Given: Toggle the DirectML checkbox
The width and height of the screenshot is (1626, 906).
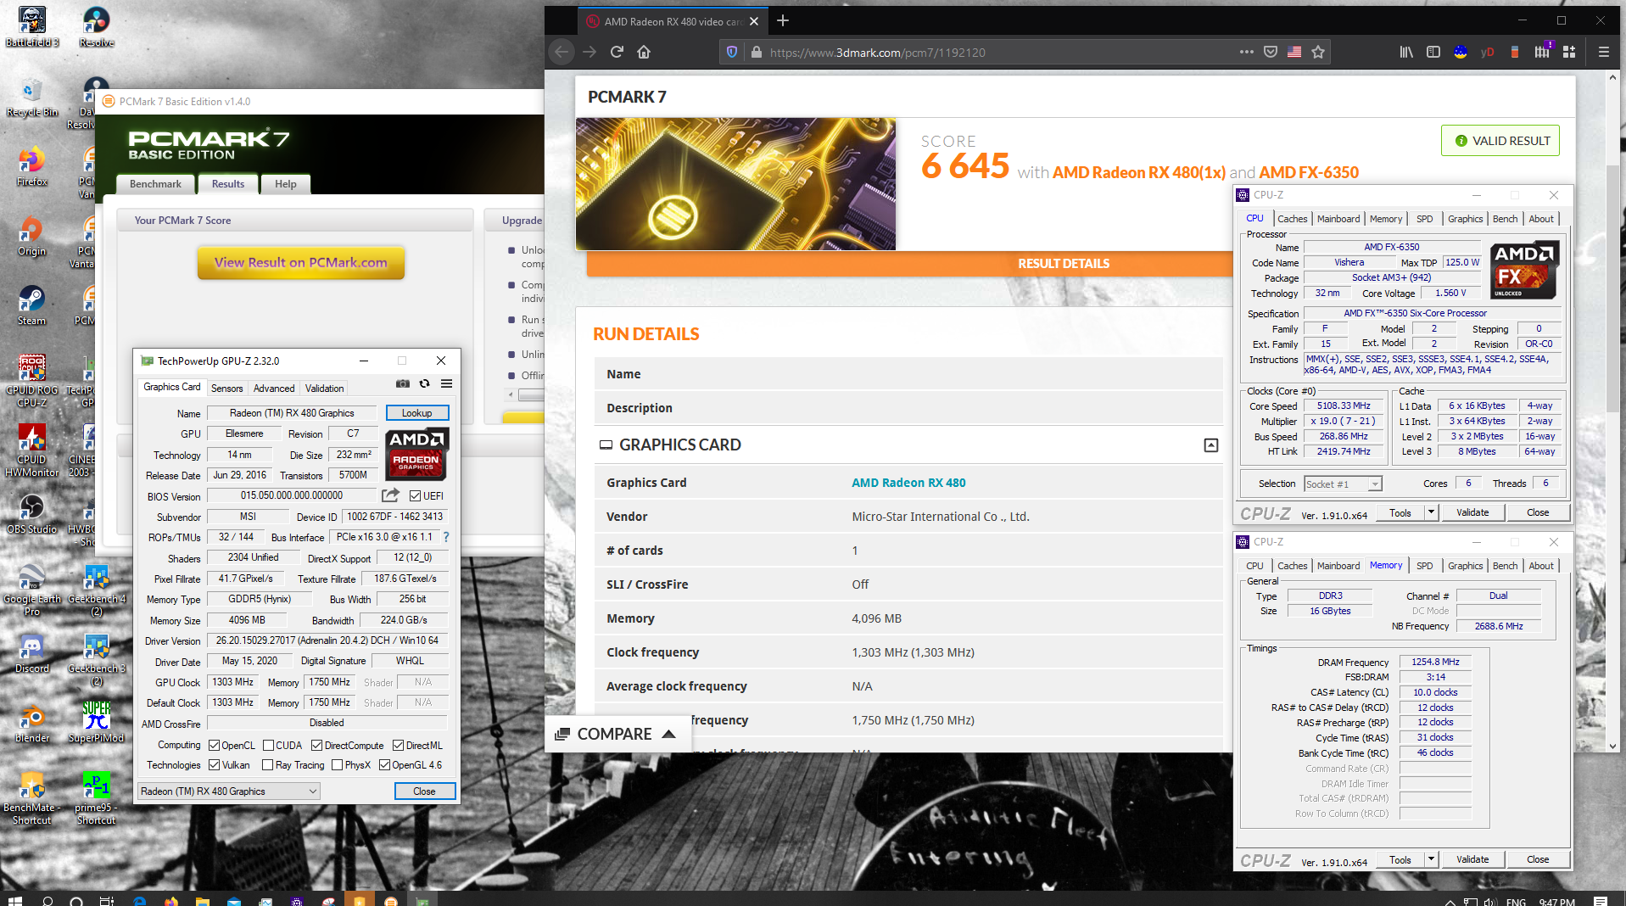Looking at the screenshot, I should (399, 746).
